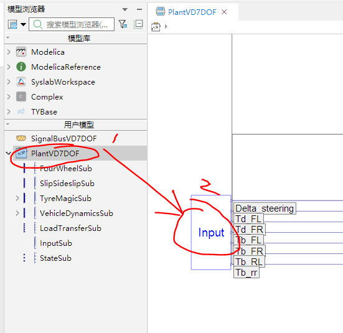Click the Tb_FL signal label

pyautogui.click(x=248, y=240)
